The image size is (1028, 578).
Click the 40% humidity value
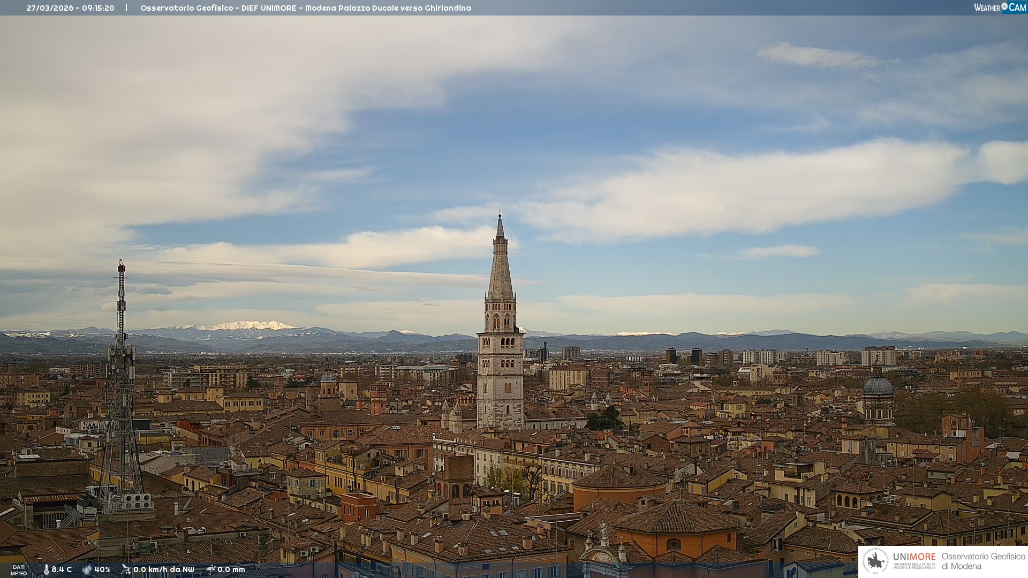pos(102,569)
